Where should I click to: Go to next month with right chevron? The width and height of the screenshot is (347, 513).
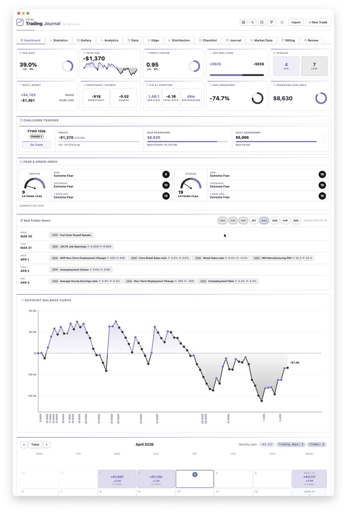(x=47, y=445)
